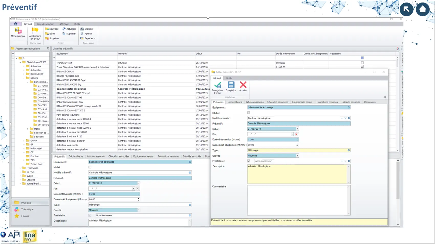The image size is (435, 244).
Task: Click the home icon at top right
Action: point(422,9)
